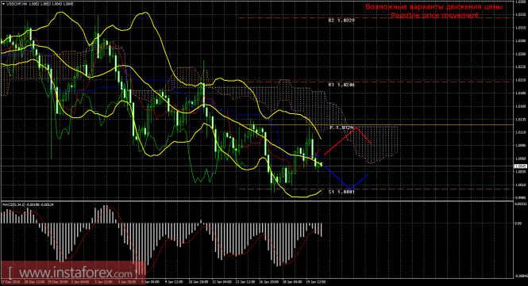Click the current price tag on price axis

521,166
